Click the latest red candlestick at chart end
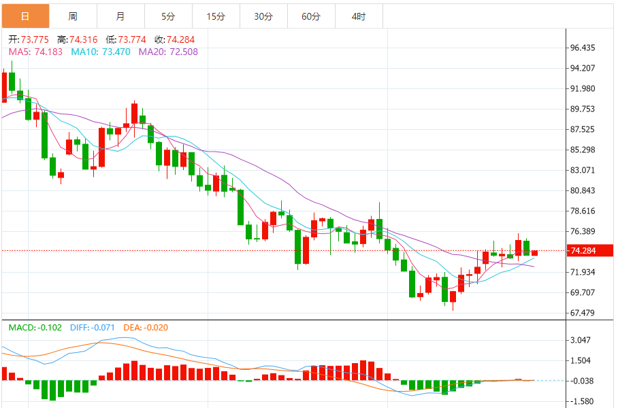This screenshot has width=618, height=408. [534, 253]
